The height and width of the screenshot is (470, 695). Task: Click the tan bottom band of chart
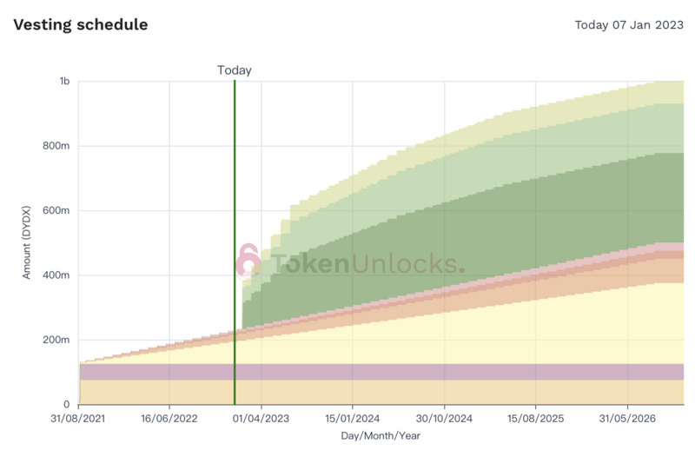pyautogui.click(x=382, y=393)
